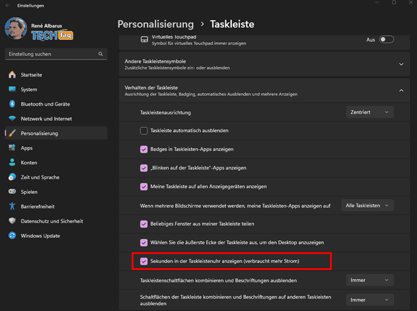Click Personalisierung breadcrumb link
The height and width of the screenshot is (311, 417).
click(x=155, y=24)
